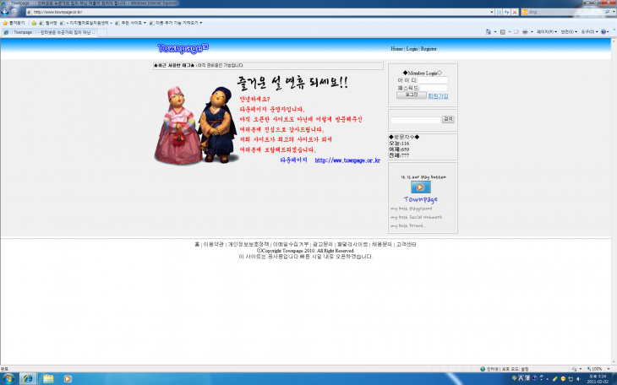Click the 회원가입 link
The image size is (617, 385).
point(438,95)
